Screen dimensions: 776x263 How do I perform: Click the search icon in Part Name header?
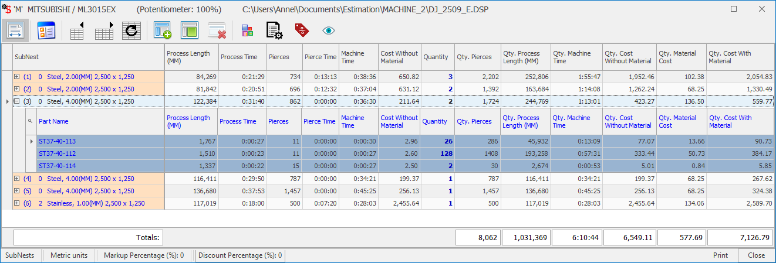coord(30,121)
